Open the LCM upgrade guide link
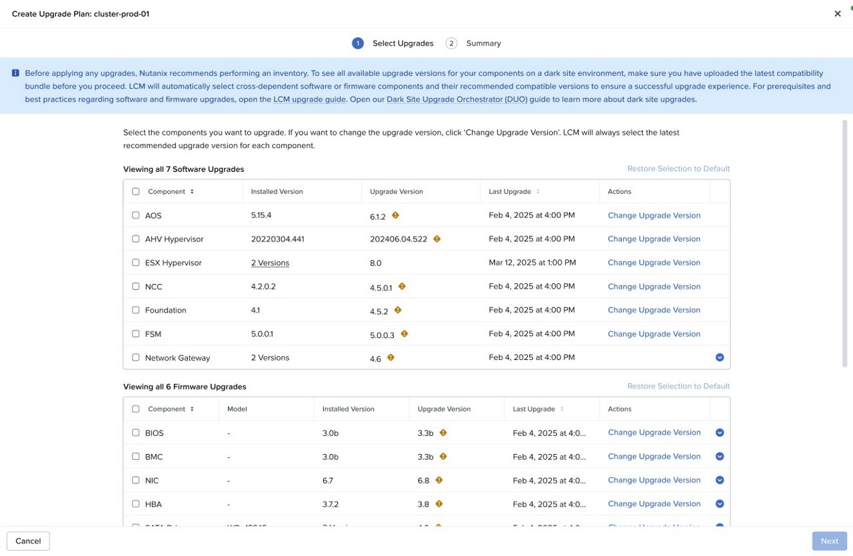The width and height of the screenshot is (853, 556). [309, 99]
